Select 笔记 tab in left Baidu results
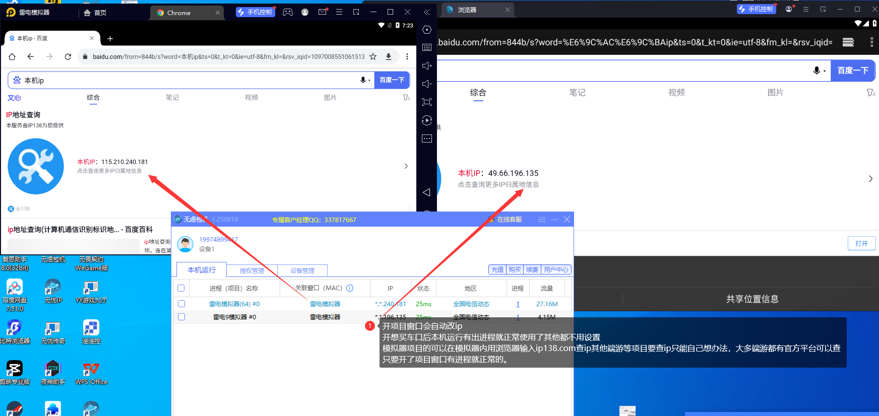The height and width of the screenshot is (416, 879). pyautogui.click(x=172, y=98)
